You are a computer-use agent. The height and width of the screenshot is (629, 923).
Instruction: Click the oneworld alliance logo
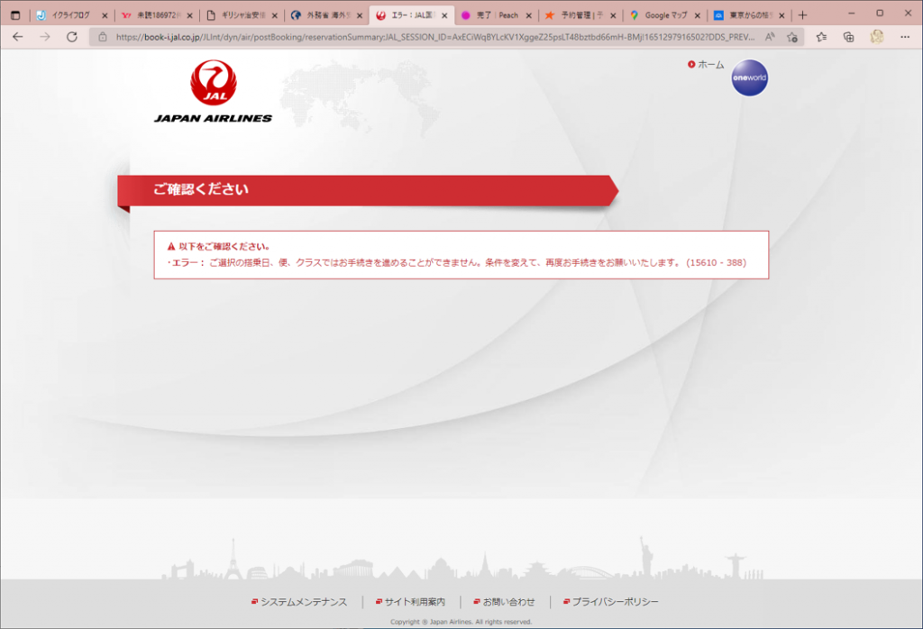(x=749, y=78)
